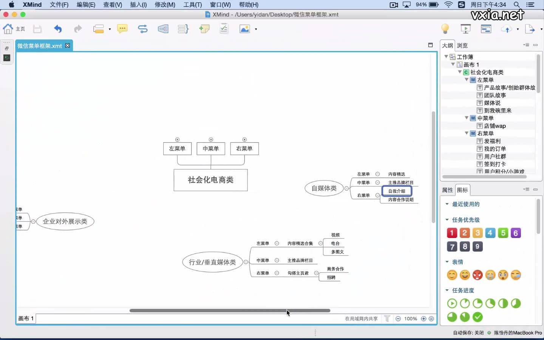Image resolution: width=544 pixels, height=340 pixels.
Task: Click 在局域网内共享 sharing link
Action: tap(361, 319)
